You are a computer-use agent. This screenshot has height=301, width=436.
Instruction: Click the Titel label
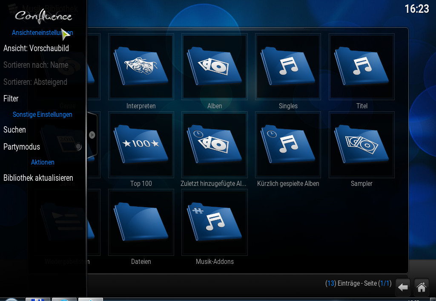pyautogui.click(x=362, y=106)
